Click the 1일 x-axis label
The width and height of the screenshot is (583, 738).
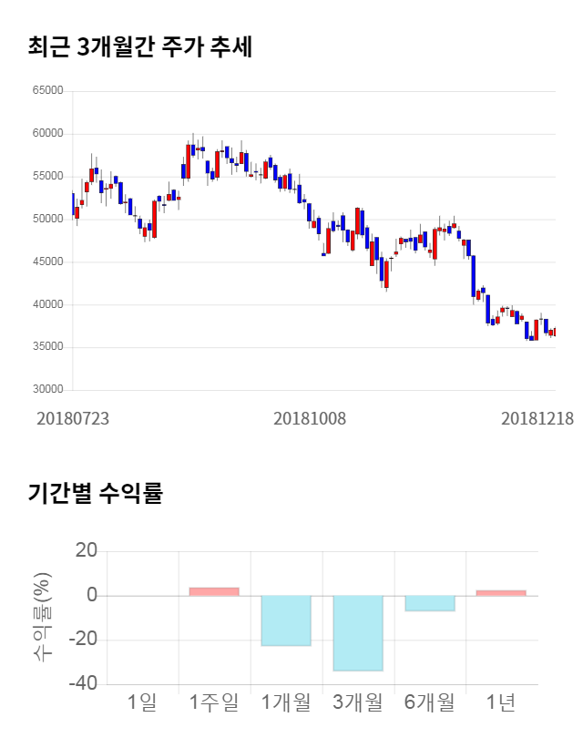click(x=142, y=702)
